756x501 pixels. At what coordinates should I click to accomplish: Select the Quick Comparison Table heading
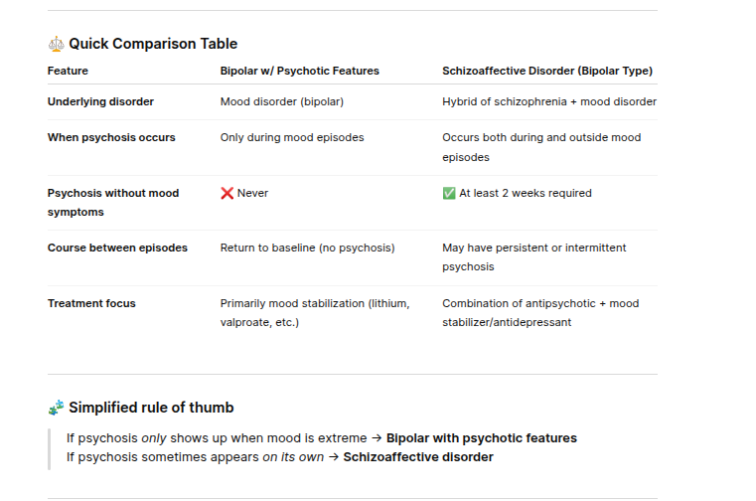[153, 44]
